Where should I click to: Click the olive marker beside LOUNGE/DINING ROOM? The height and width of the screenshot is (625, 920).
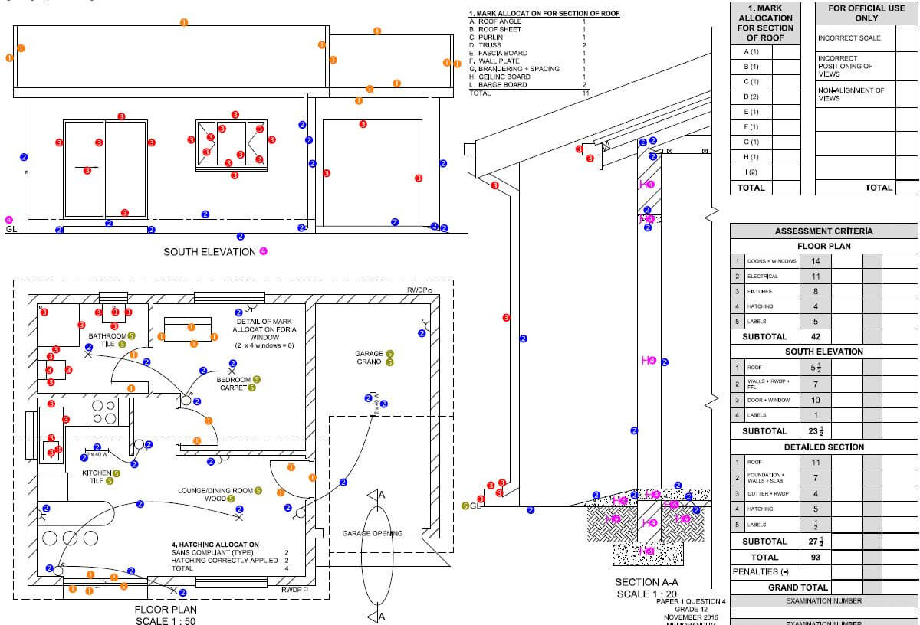(x=258, y=490)
